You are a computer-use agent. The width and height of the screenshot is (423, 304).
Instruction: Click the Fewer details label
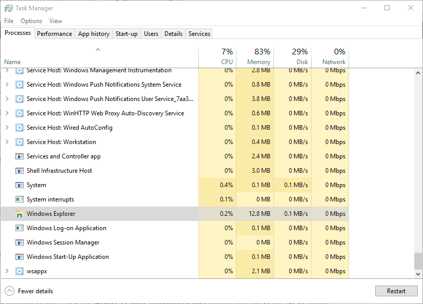pyautogui.click(x=35, y=291)
